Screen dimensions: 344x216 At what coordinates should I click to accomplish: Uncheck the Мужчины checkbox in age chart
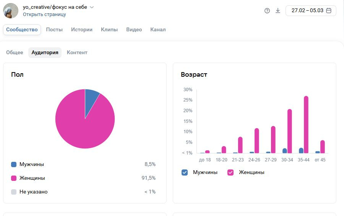pyautogui.click(x=185, y=172)
